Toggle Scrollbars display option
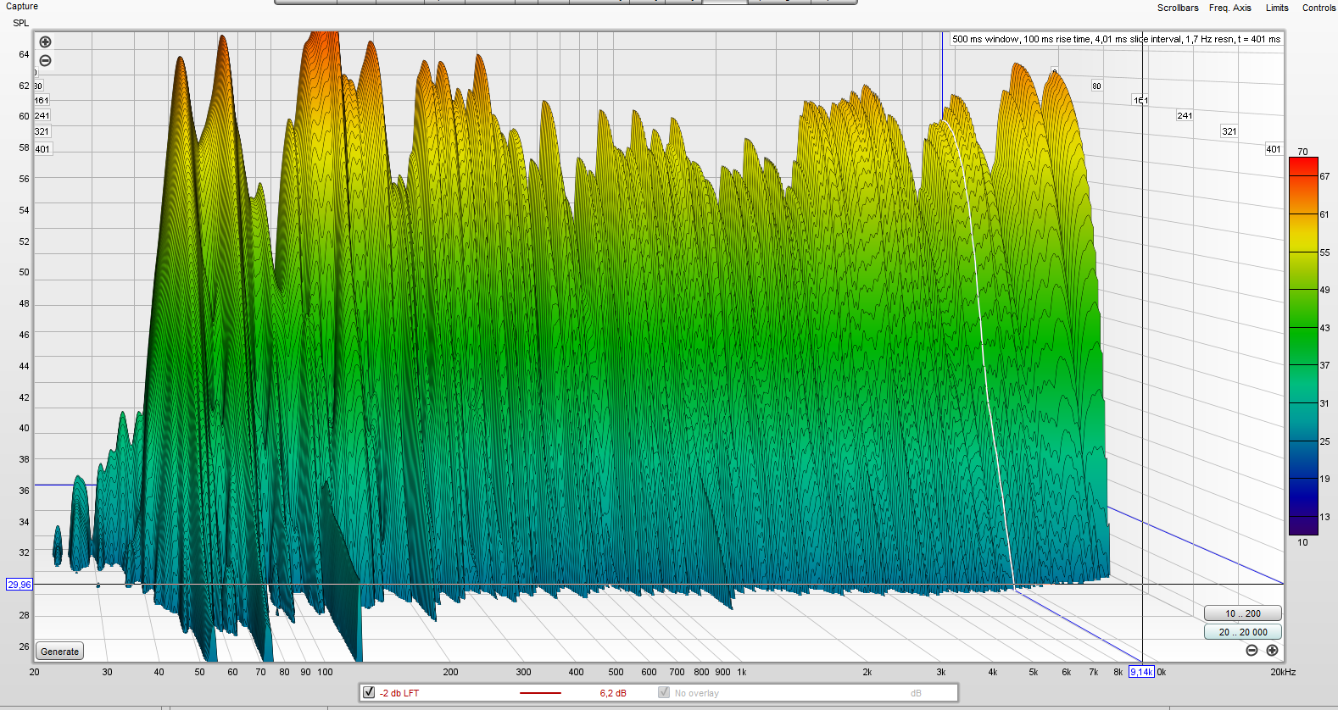 click(1178, 8)
